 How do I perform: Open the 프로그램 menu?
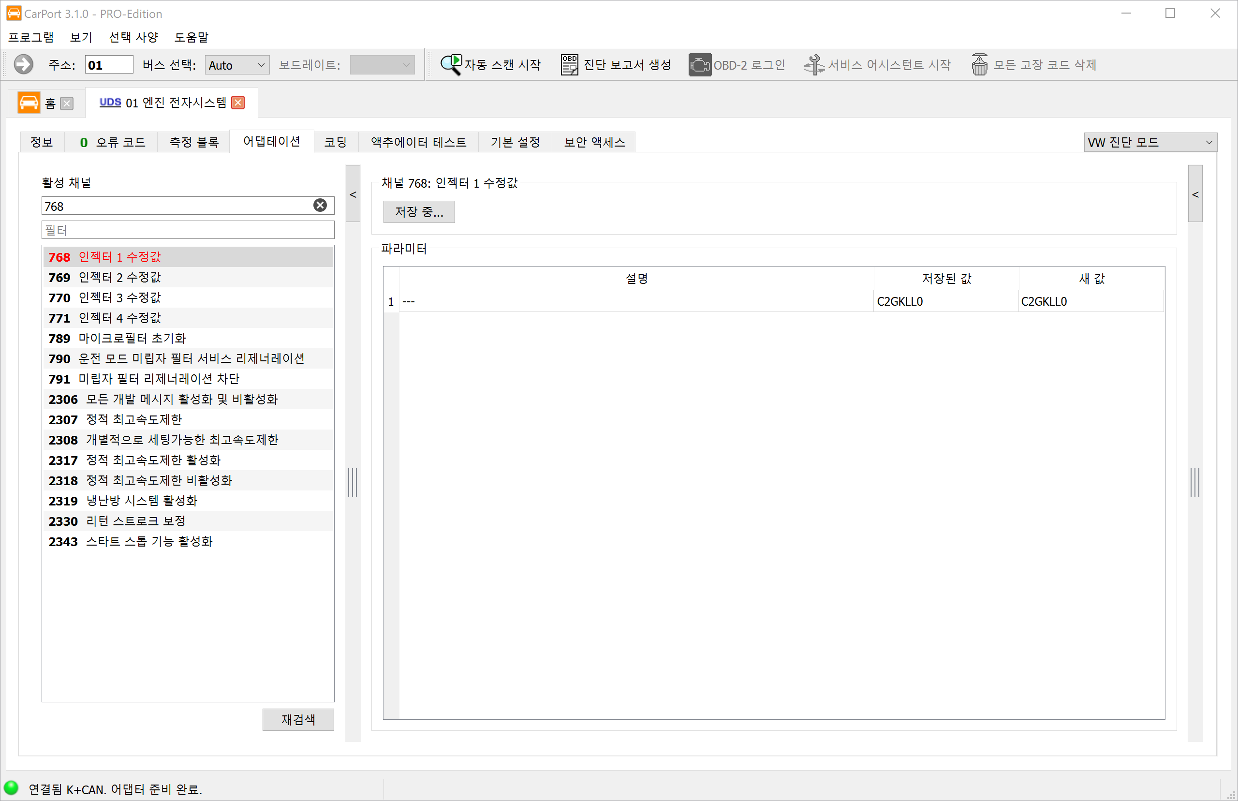coord(30,37)
